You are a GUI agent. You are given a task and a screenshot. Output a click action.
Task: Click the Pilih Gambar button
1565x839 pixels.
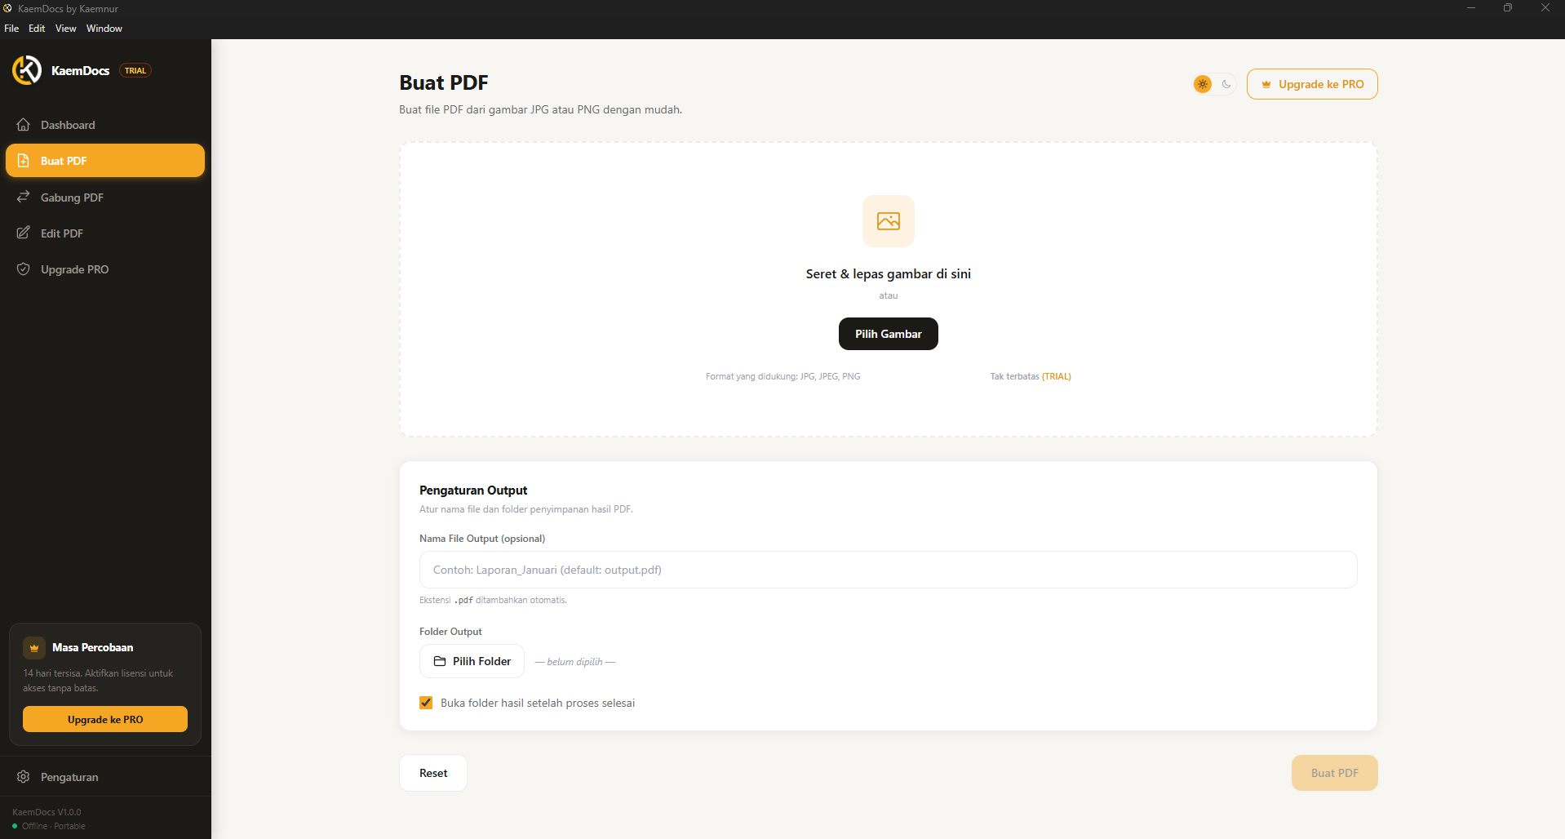[889, 334]
